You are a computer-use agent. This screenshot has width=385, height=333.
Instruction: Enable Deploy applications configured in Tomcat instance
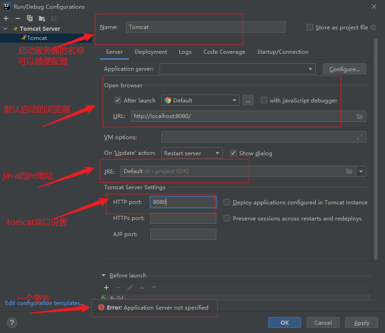pyautogui.click(x=227, y=202)
